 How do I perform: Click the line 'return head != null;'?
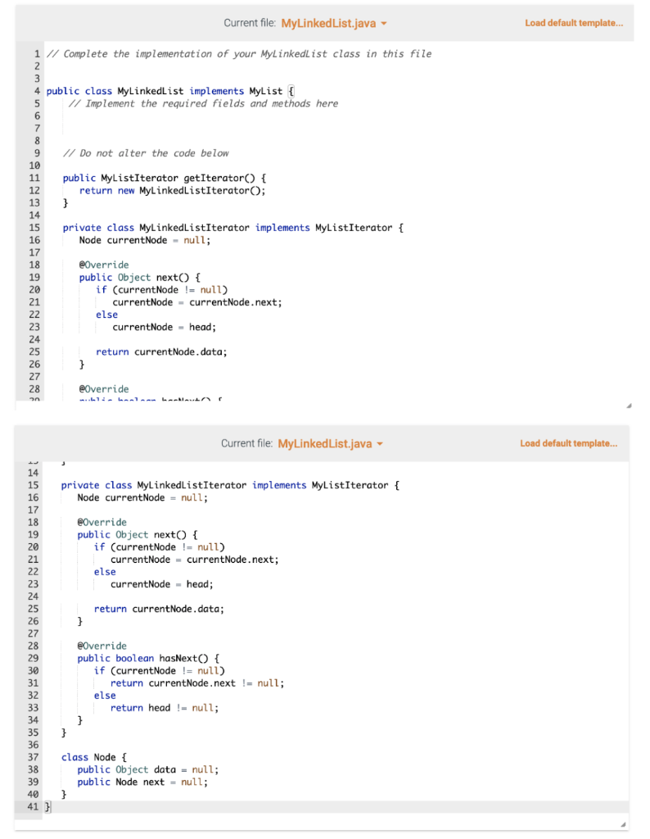point(165,707)
